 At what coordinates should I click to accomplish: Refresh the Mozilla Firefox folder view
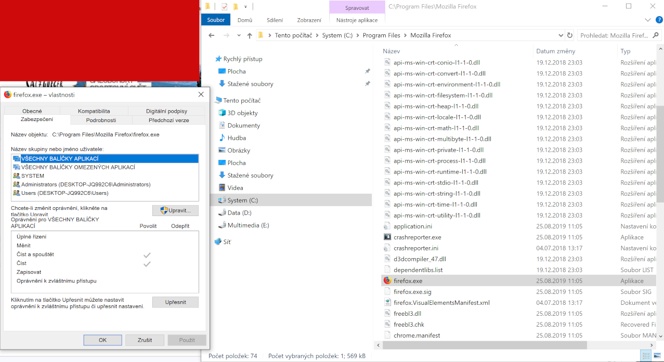point(570,35)
